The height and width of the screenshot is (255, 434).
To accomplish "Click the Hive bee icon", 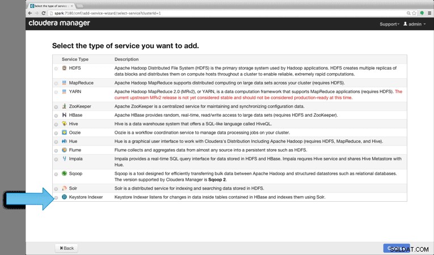I will coord(64,124).
